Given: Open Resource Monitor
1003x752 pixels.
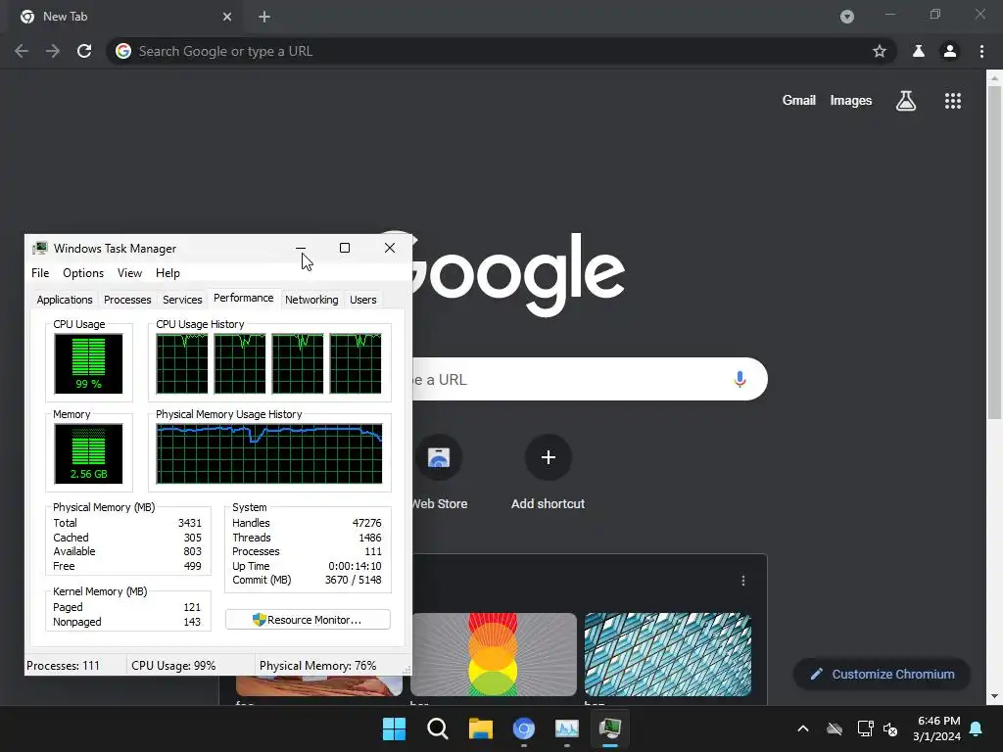Looking at the screenshot, I should pos(308,620).
